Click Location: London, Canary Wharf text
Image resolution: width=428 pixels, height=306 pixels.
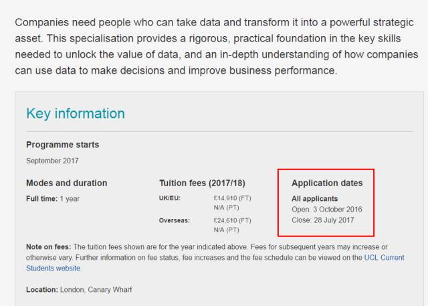tap(79, 290)
